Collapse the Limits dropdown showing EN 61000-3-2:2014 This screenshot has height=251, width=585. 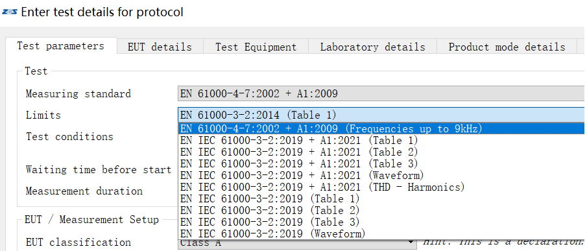click(x=381, y=115)
